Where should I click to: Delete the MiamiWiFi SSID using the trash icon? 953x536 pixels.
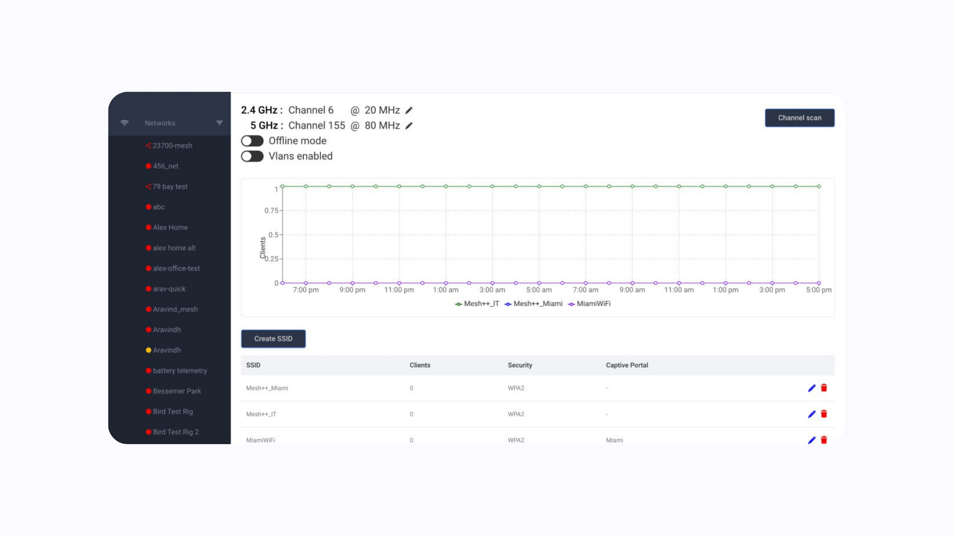[824, 440]
